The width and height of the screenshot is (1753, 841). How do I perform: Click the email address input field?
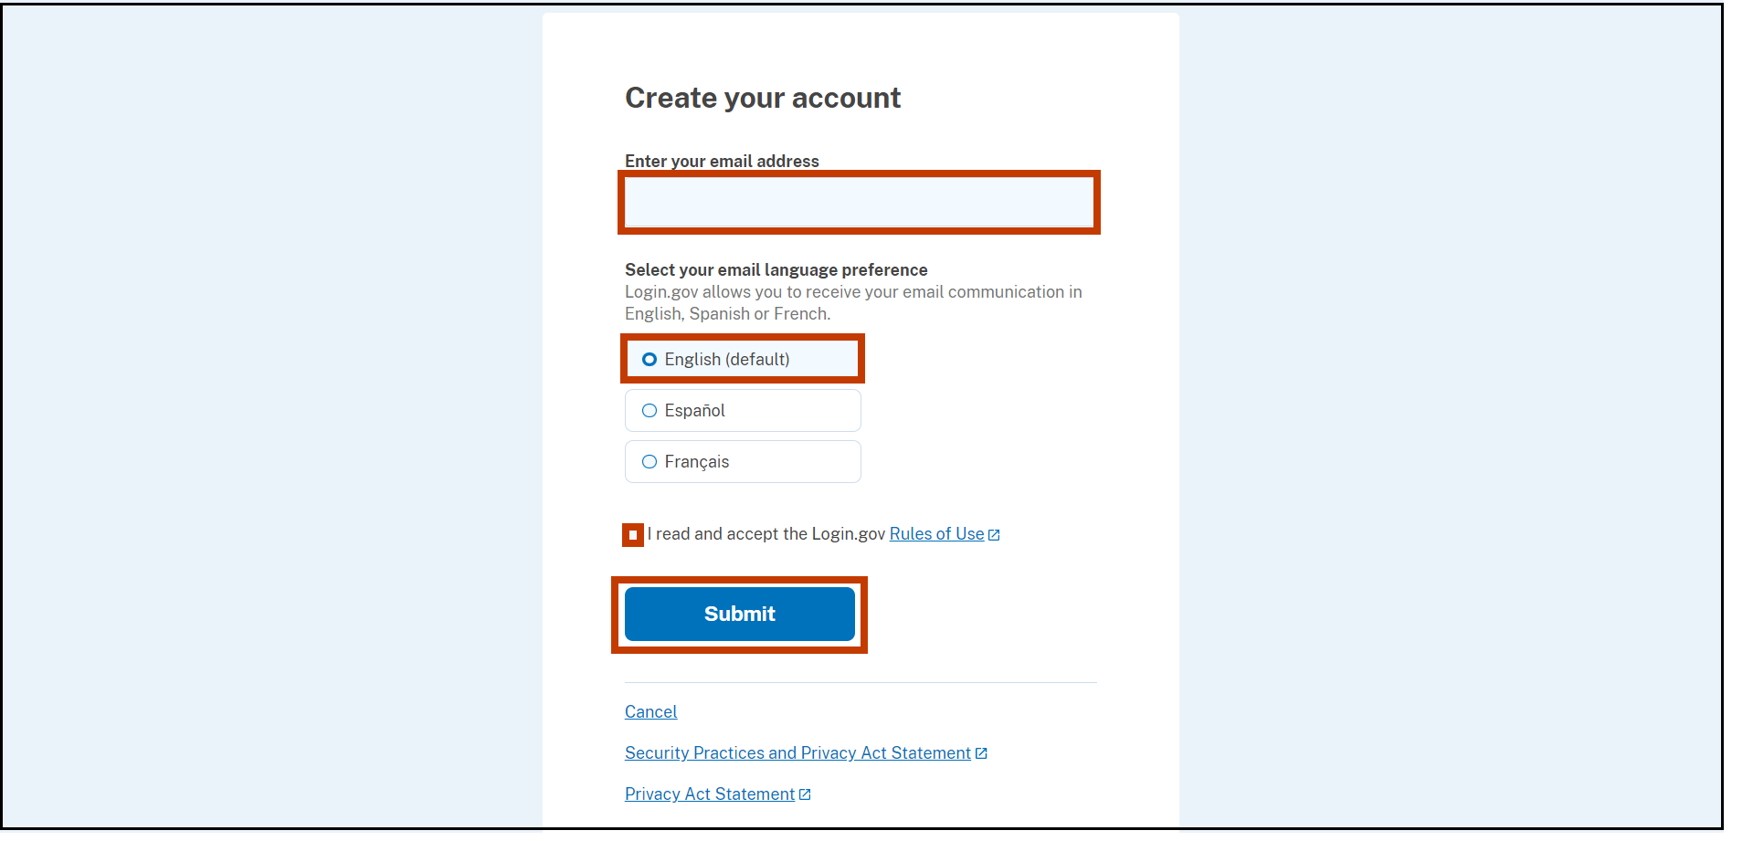click(x=859, y=202)
